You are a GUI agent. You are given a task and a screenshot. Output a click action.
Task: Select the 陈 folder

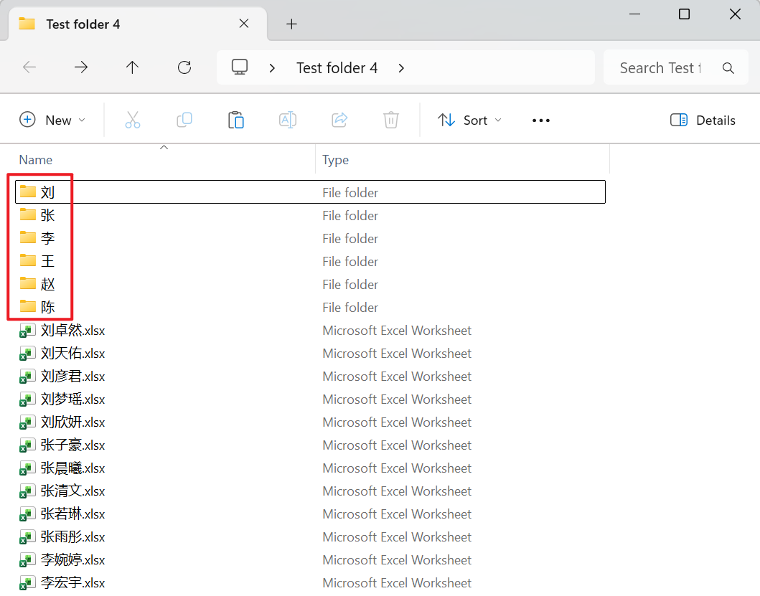pyautogui.click(x=47, y=307)
